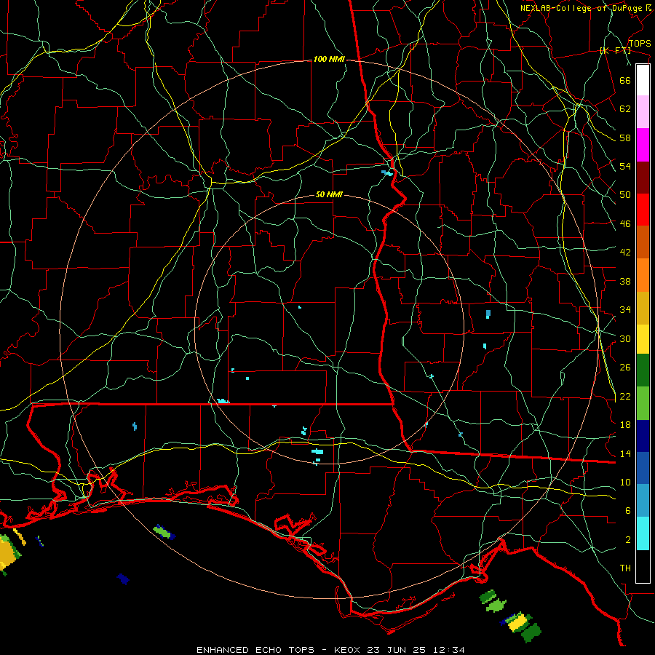This screenshot has width=655, height=655.
Task: Click the 50 NMI range ring label
Action: [x=329, y=194]
